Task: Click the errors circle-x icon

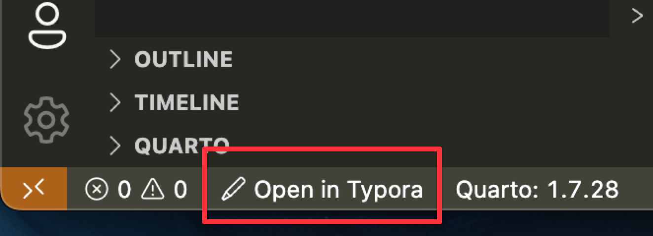Action: point(96,189)
